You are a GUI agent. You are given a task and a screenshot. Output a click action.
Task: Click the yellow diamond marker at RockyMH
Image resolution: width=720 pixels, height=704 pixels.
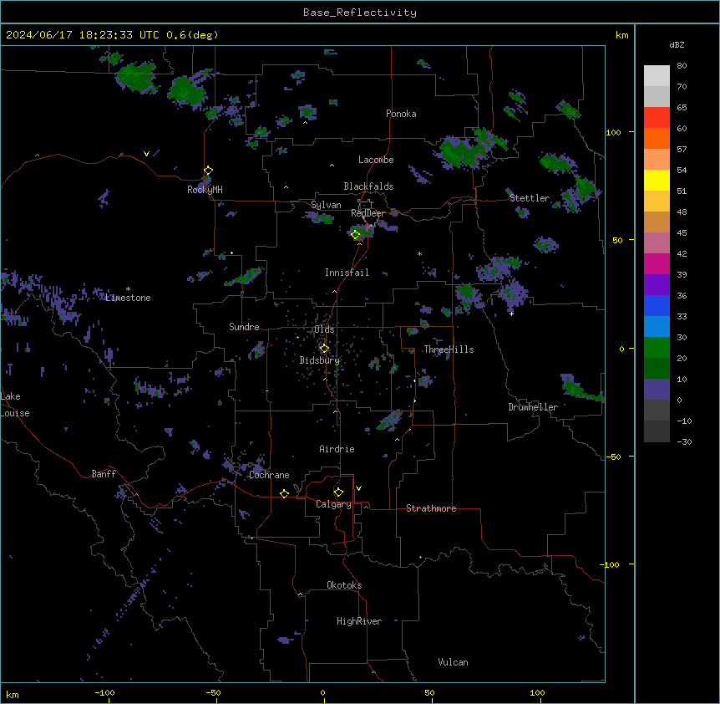coord(208,171)
